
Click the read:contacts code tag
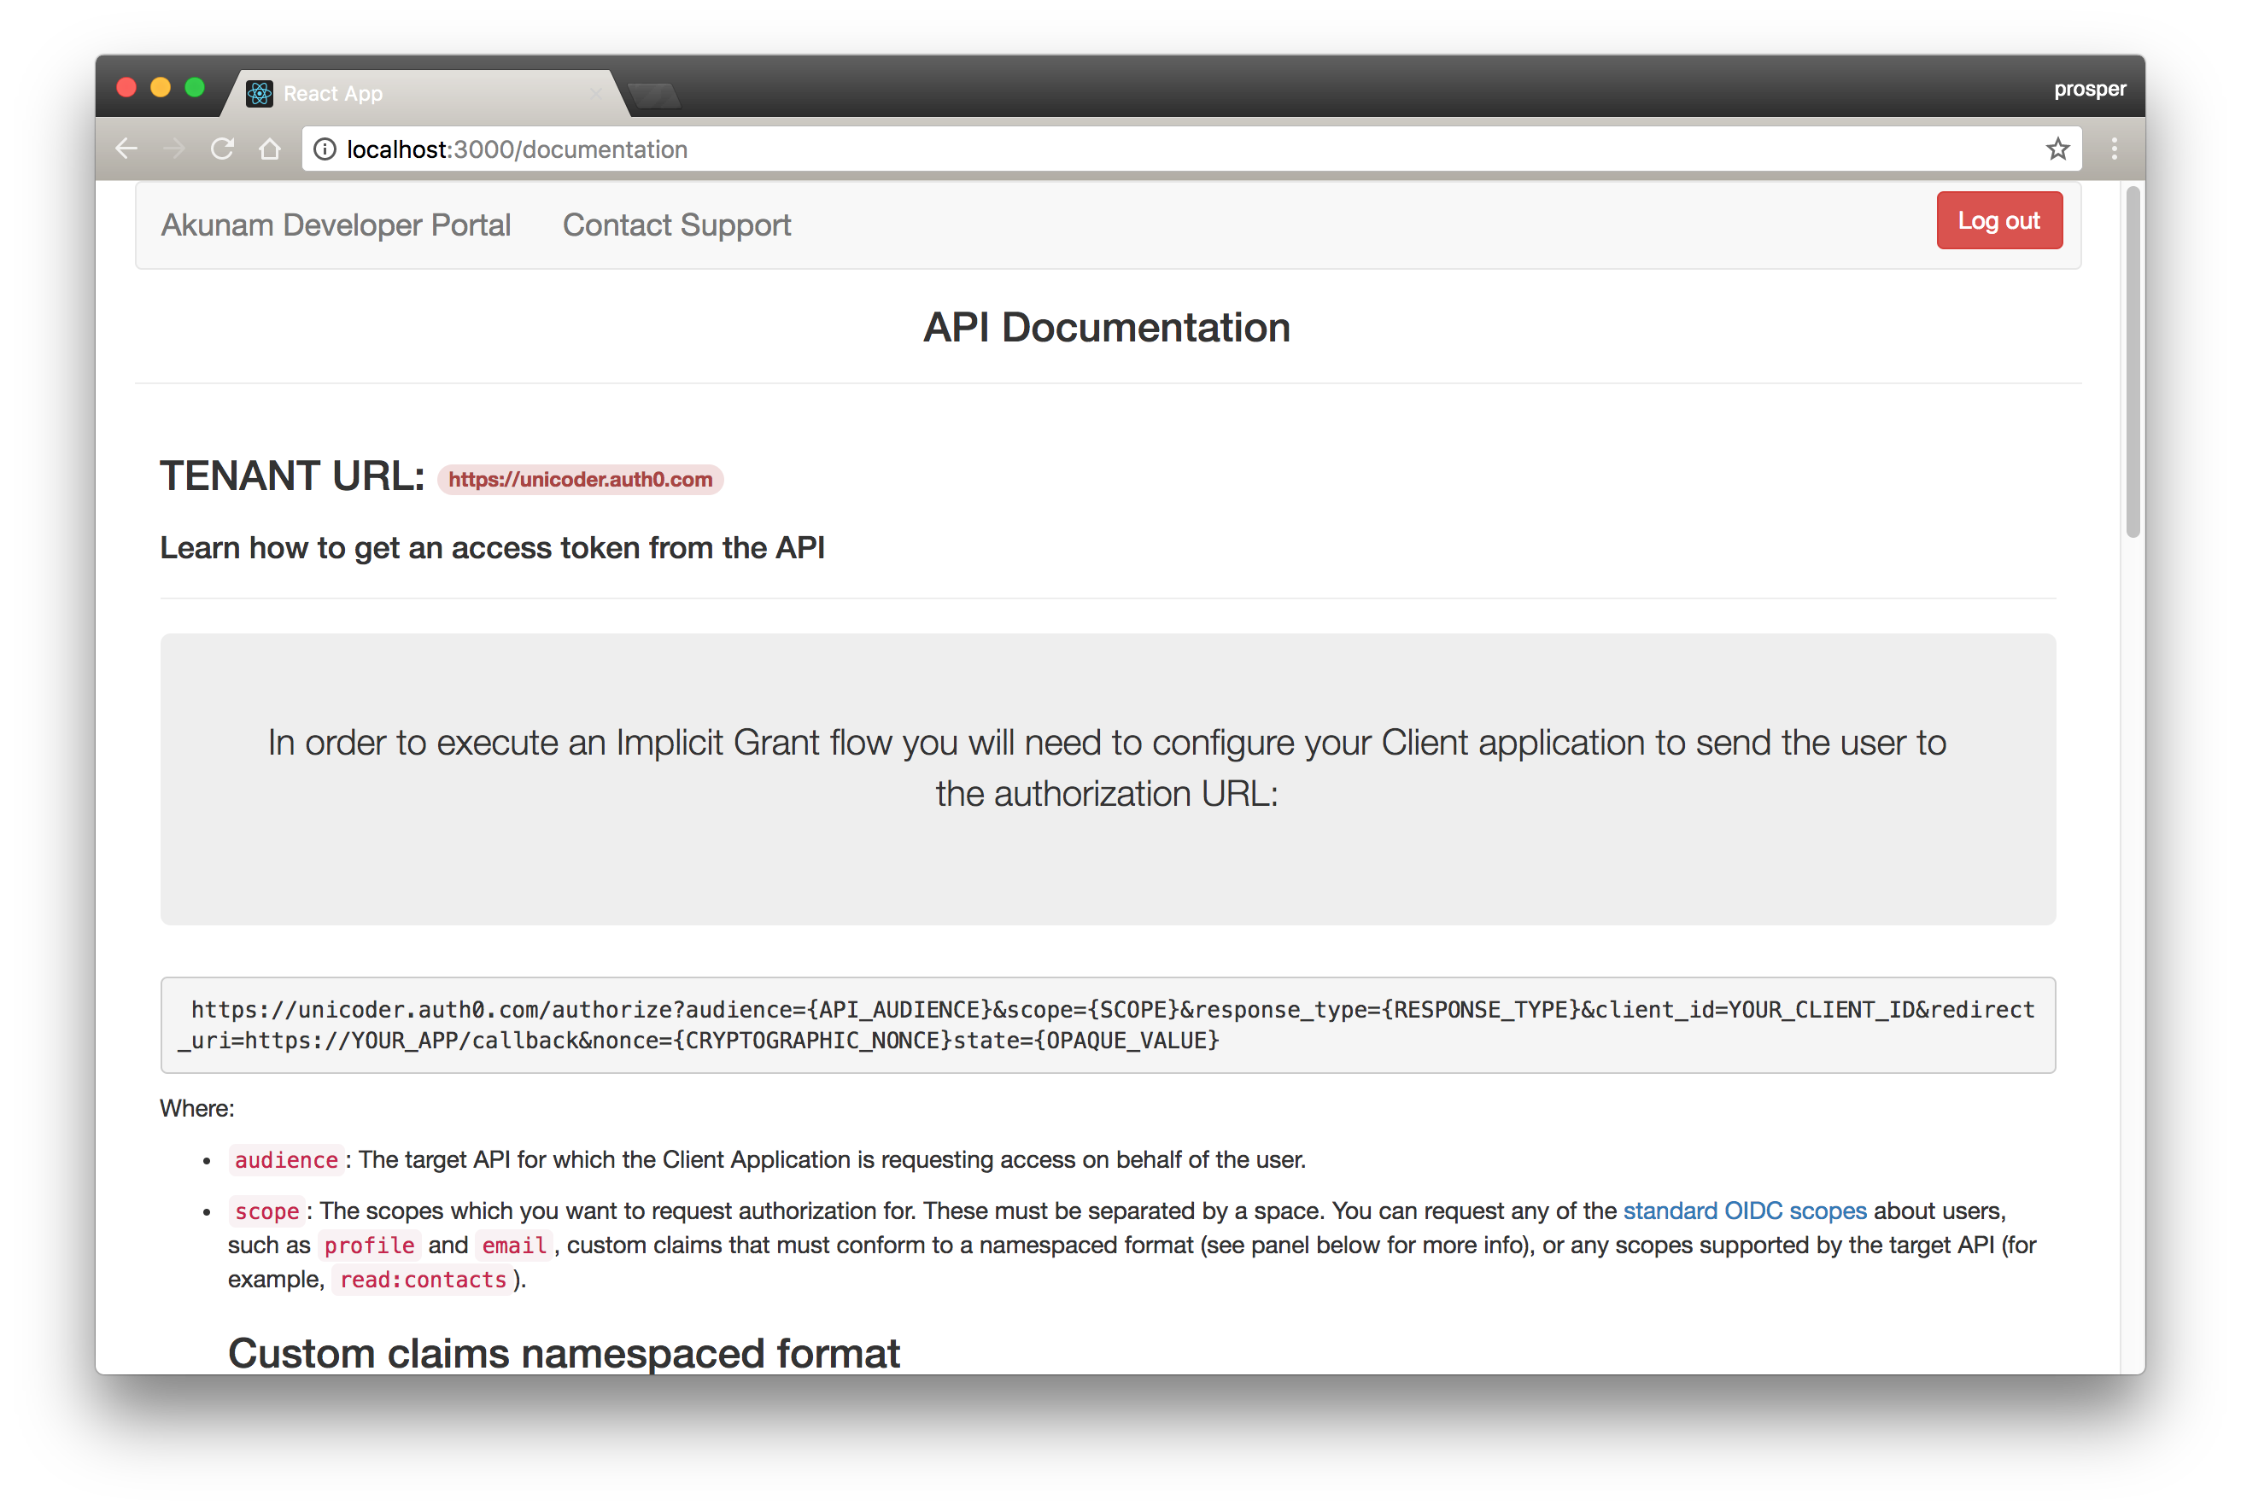422,1280
